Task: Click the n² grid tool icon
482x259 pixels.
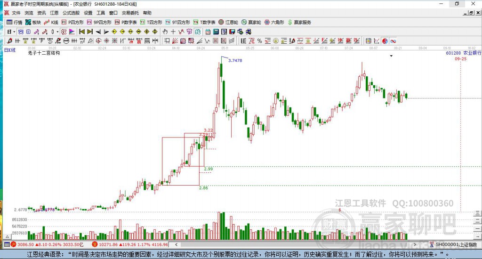Action: coord(82,41)
